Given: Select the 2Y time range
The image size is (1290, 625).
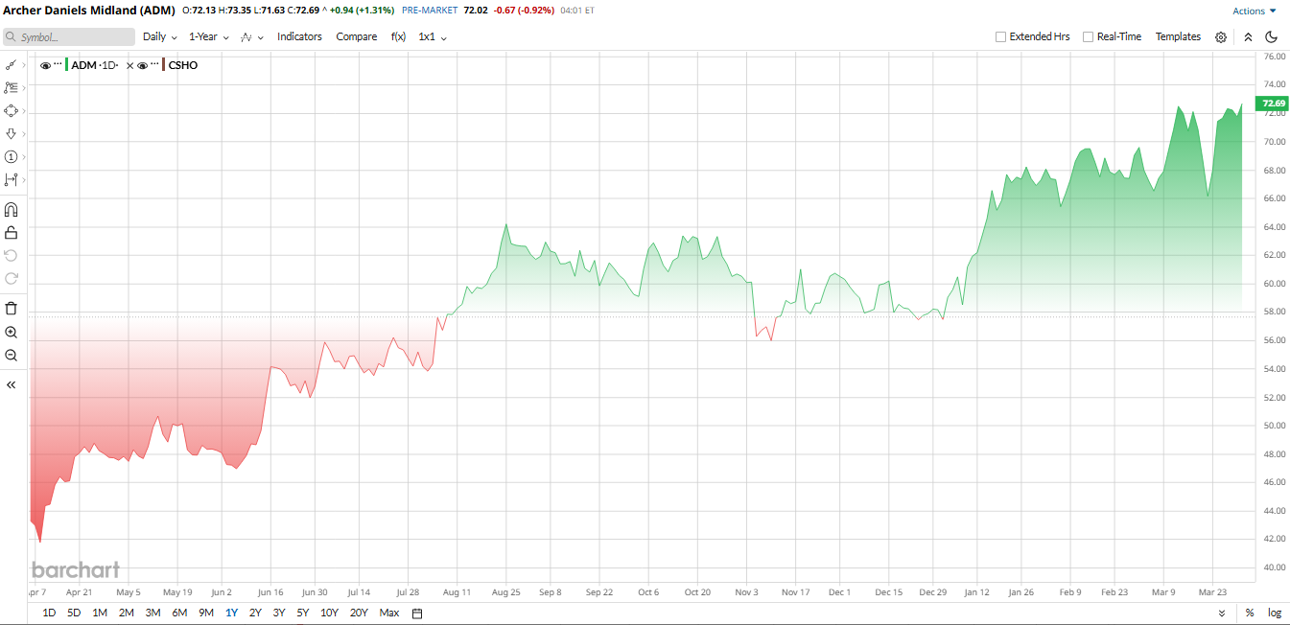Looking at the screenshot, I should (255, 613).
